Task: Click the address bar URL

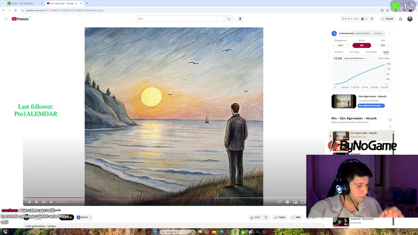Action: tap(65, 10)
